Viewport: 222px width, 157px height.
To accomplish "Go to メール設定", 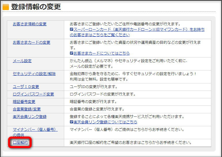I will [22, 61].
